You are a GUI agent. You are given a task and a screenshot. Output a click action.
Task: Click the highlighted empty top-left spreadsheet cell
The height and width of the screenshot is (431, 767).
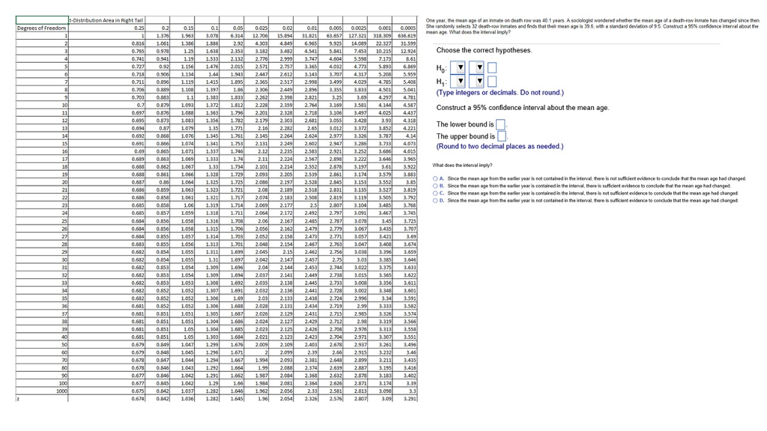pyautogui.click(x=42, y=20)
